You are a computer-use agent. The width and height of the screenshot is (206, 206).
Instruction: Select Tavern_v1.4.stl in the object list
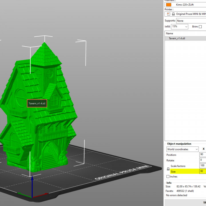[185, 38]
